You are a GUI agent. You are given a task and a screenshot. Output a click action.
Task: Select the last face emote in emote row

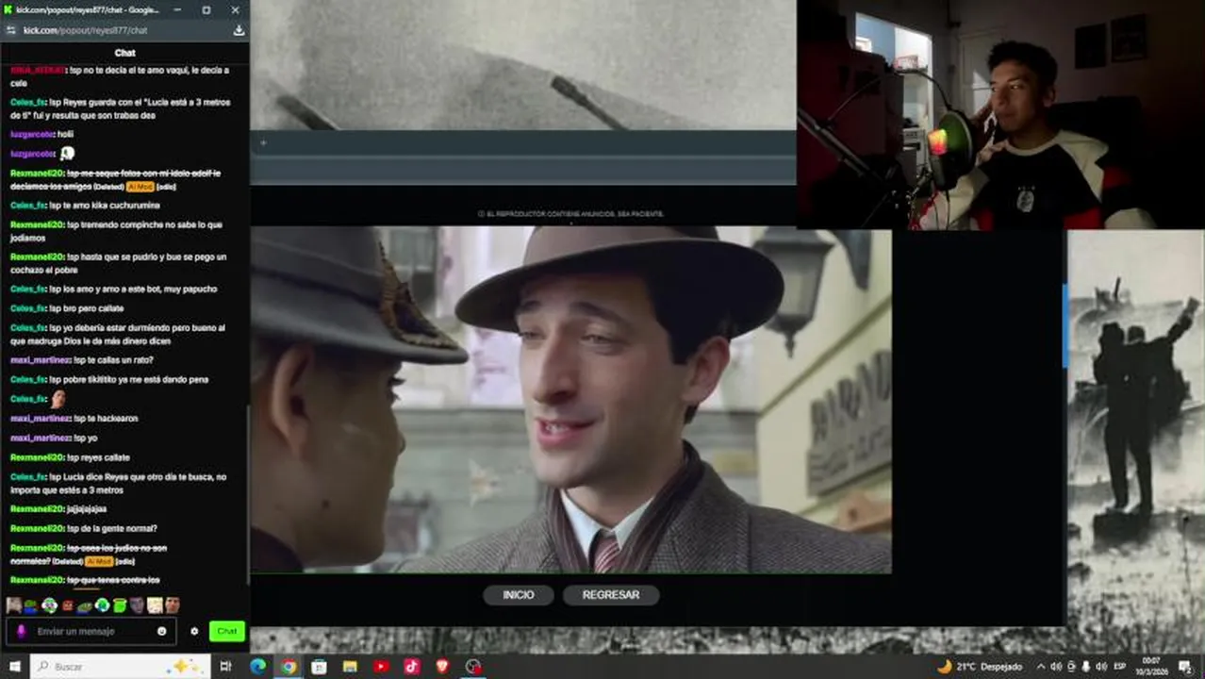[173, 605]
